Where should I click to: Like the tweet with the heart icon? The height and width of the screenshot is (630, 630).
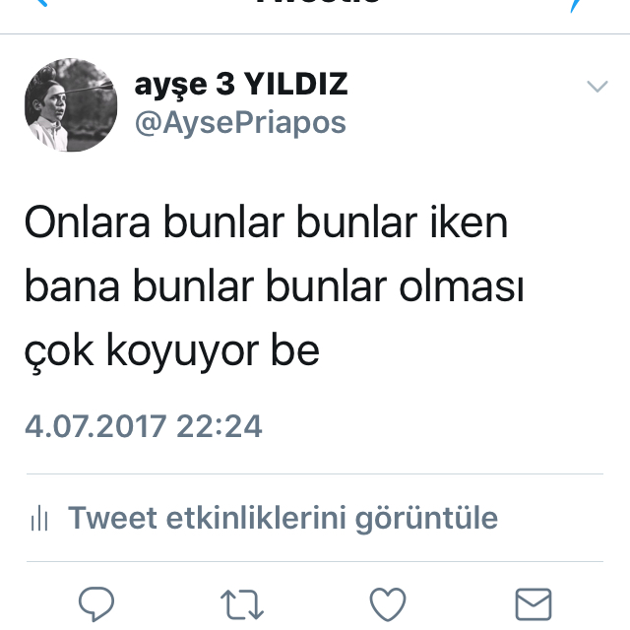coord(388,603)
